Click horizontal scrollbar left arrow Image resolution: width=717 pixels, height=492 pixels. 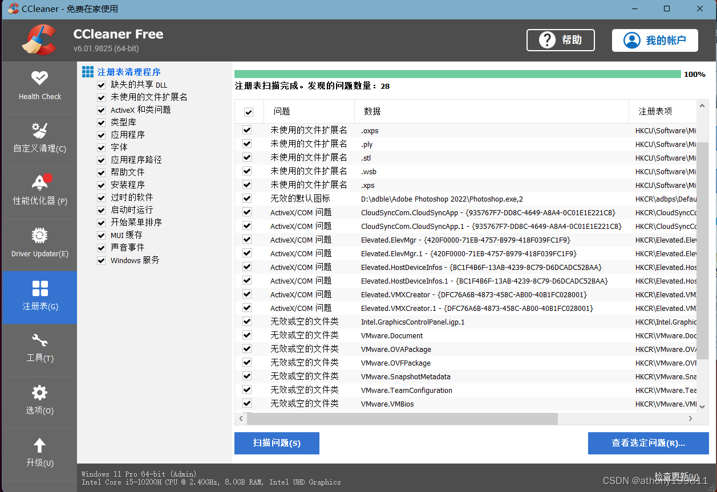(241, 419)
